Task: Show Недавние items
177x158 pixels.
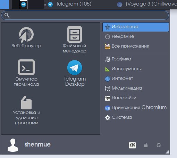Action: pyautogui.click(x=136, y=36)
